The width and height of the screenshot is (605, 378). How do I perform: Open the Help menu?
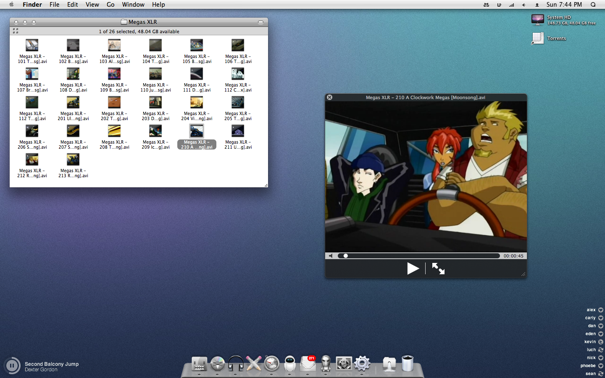pos(158,5)
